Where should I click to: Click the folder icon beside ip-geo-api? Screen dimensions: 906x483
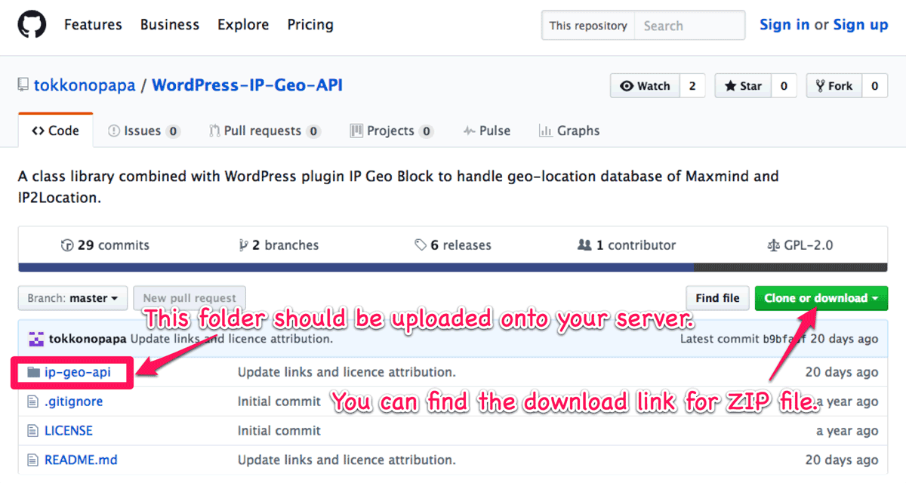pos(32,372)
